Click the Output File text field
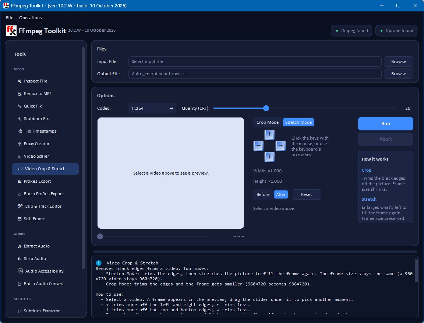The image size is (424, 323). (x=255, y=74)
